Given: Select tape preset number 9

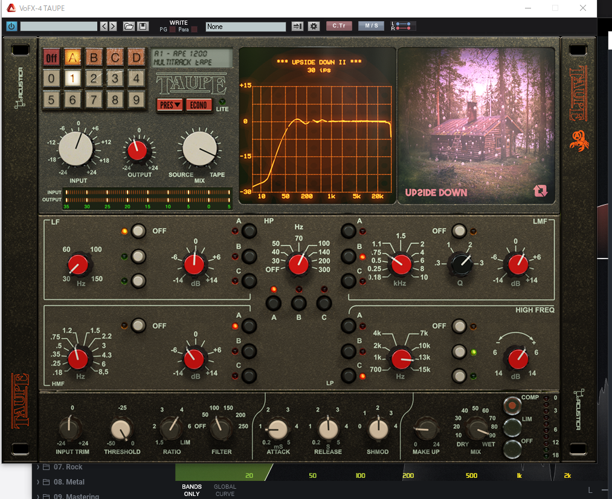Looking at the screenshot, I should pos(136,100).
